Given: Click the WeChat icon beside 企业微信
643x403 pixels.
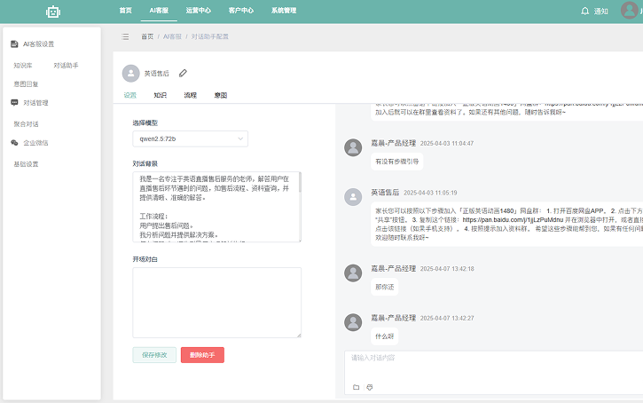Looking at the screenshot, I should 14,142.
